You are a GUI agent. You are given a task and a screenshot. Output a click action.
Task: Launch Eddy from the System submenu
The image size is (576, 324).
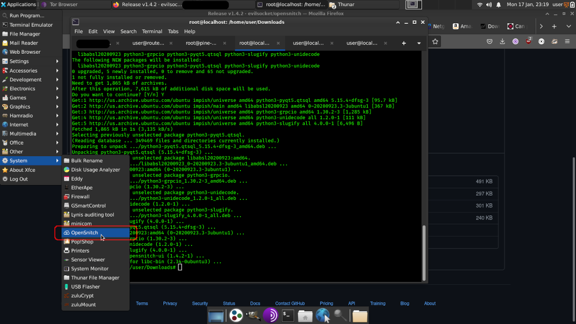tap(95, 178)
